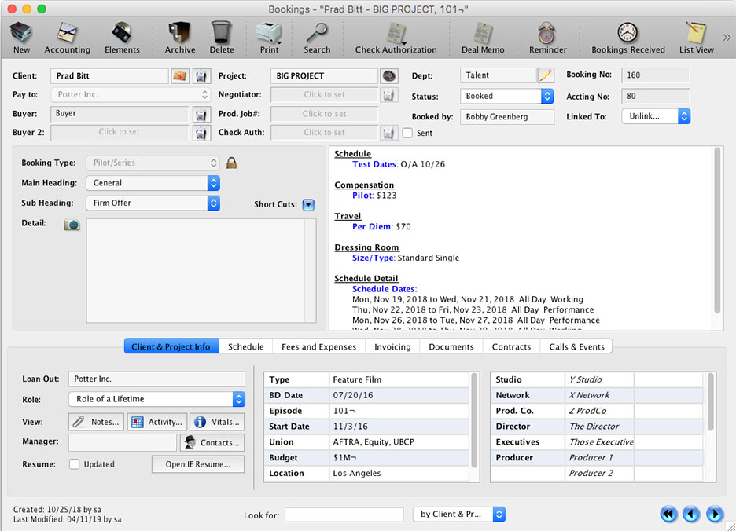Click Open IE Resume... button

point(198,464)
